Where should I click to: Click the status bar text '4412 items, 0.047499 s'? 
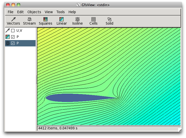click(58, 128)
